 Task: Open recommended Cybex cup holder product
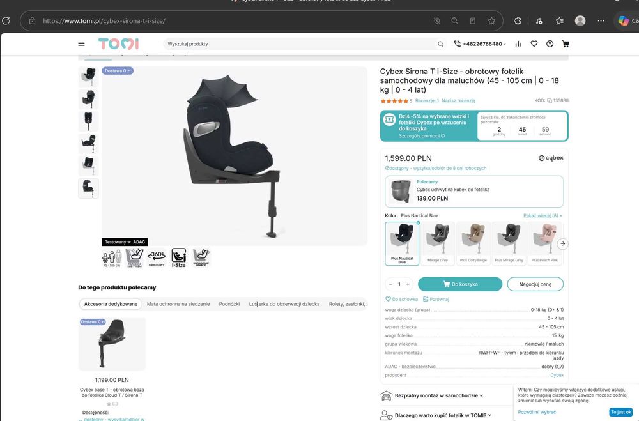[x=474, y=192]
